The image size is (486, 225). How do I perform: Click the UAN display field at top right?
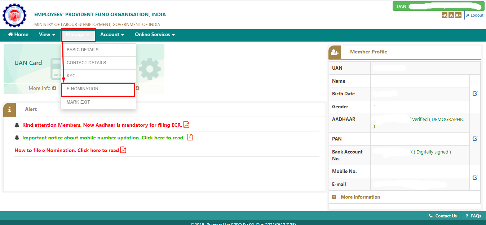[x=438, y=6]
